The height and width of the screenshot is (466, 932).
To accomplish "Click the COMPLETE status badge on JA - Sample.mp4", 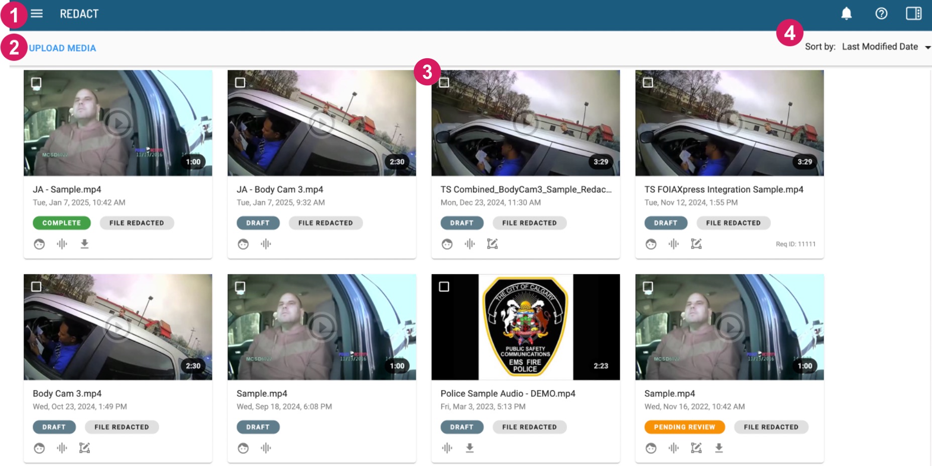I will click(61, 222).
